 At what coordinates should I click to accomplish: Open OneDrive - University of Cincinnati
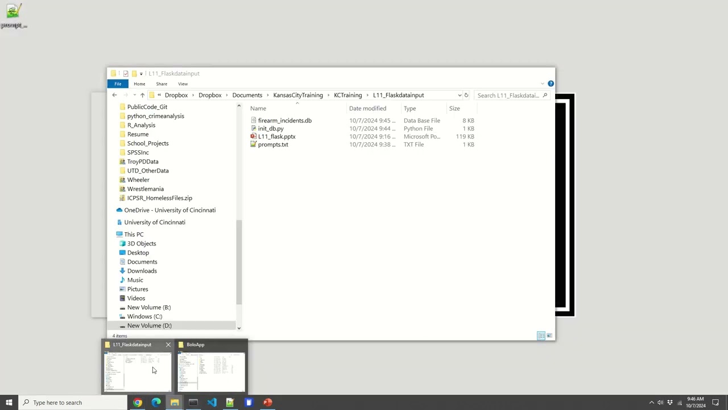169,210
